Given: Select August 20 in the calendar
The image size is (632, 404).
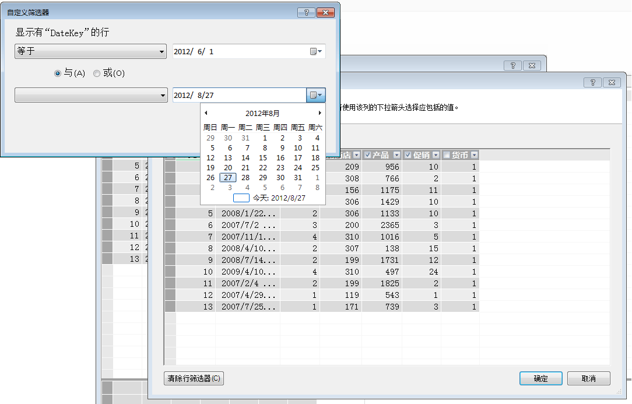Looking at the screenshot, I should coord(228,168).
